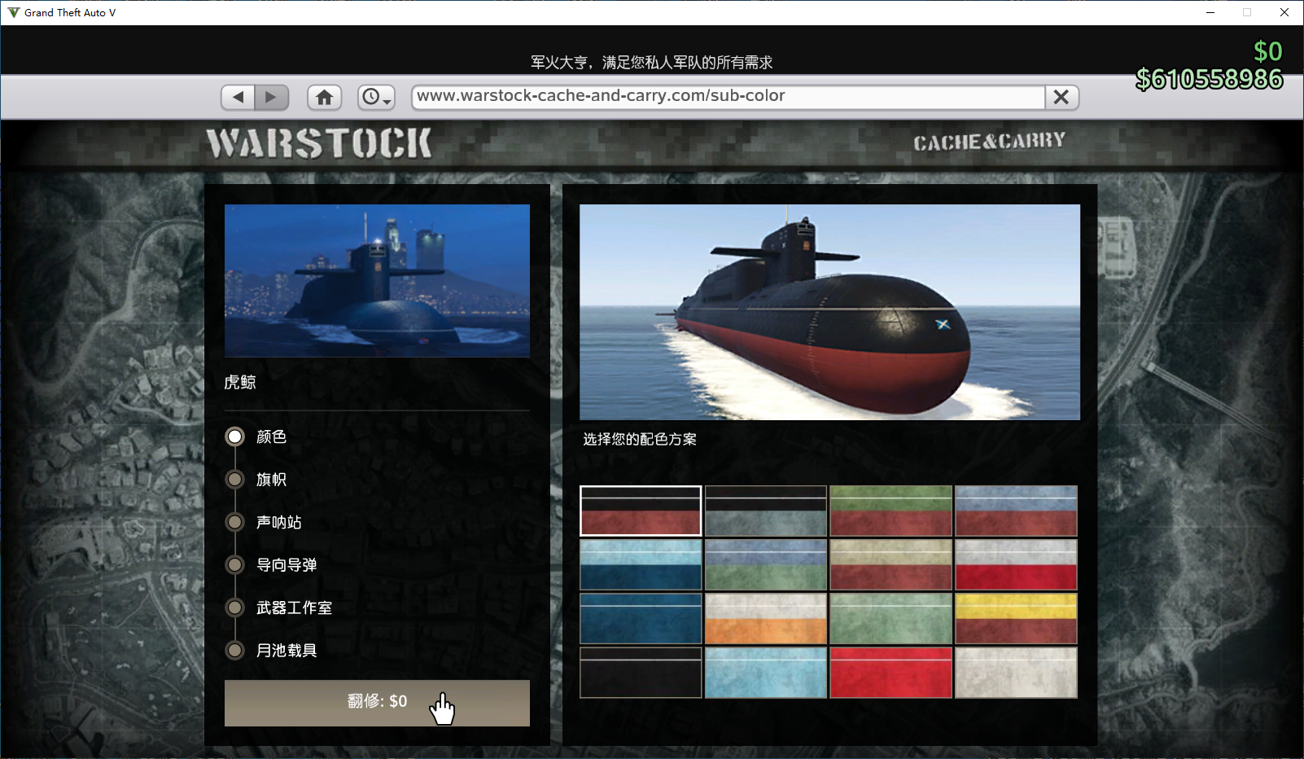The width and height of the screenshot is (1304, 759).
Task: Select the 旗帜 radio option
Action: click(235, 480)
